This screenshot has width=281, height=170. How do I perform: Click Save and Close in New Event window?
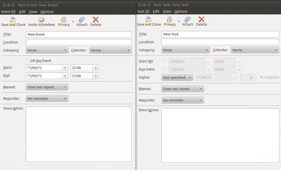click(x=13, y=21)
